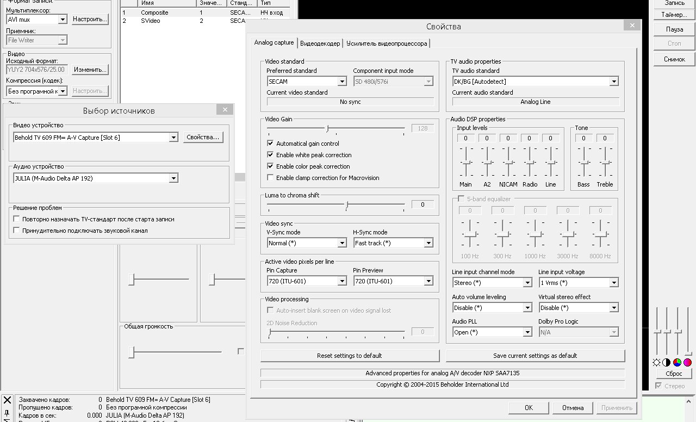The height and width of the screenshot is (422, 696).
Task: Click Пауза button
Action: tap(674, 29)
